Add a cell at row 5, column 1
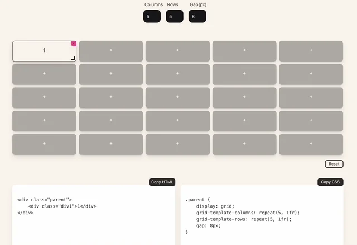Image resolution: width=357 pixels, height=245 pixels. point(44,144)
